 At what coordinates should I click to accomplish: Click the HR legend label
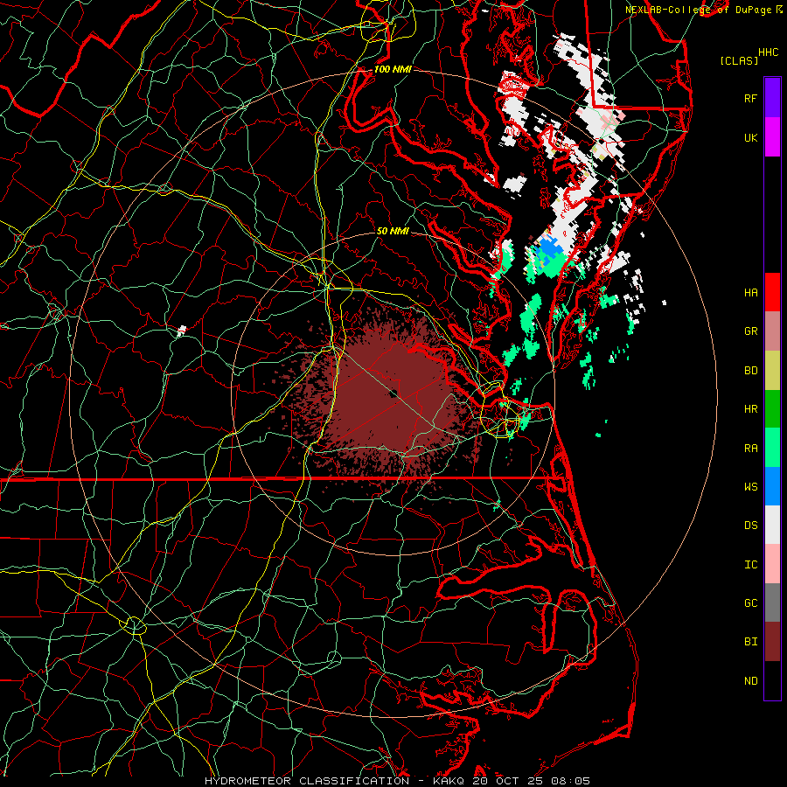coord(750,409)
